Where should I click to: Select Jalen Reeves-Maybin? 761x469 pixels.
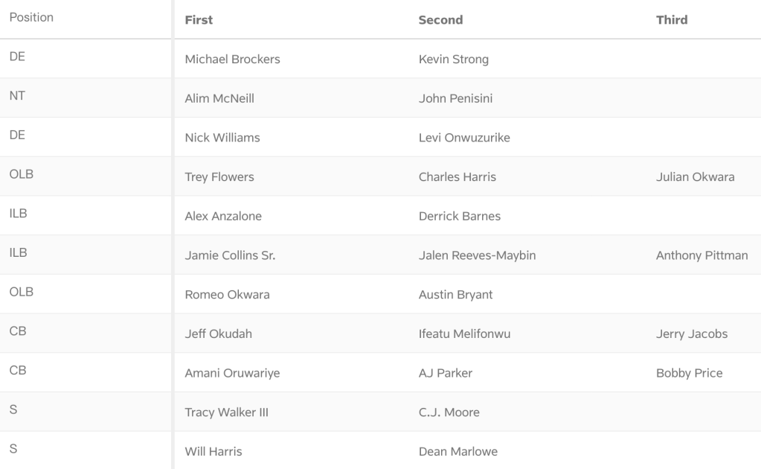click(477, 256)
